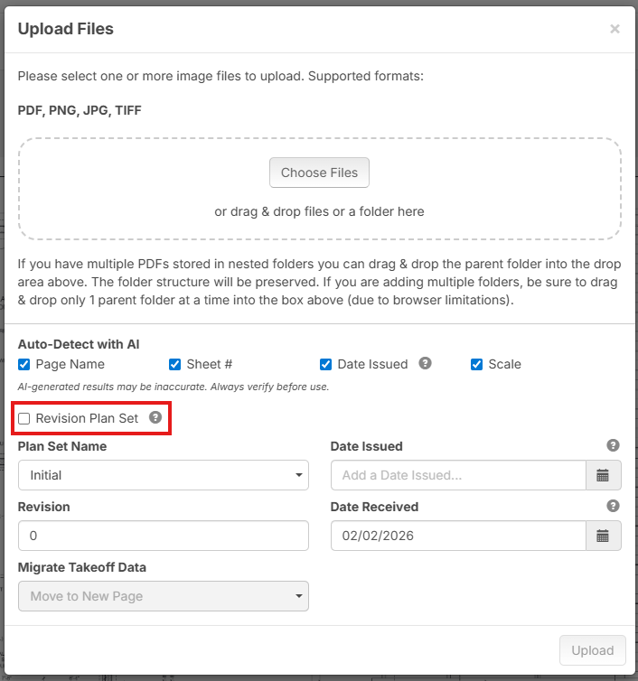Click help icon beside Revision Plan Set

[155, 418]
